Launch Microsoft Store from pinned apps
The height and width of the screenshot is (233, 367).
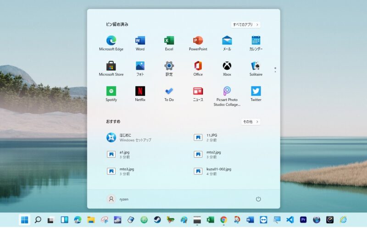point(111,68)
